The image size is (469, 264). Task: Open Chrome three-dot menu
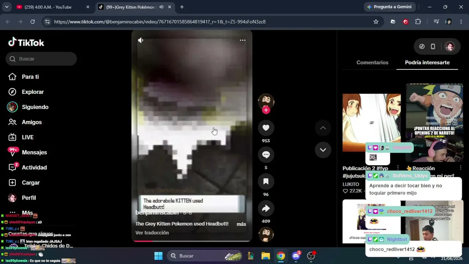[x=461, y=22]
